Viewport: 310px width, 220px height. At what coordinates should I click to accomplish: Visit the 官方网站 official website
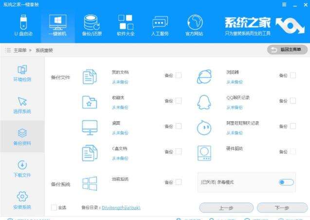pos(195,25)
